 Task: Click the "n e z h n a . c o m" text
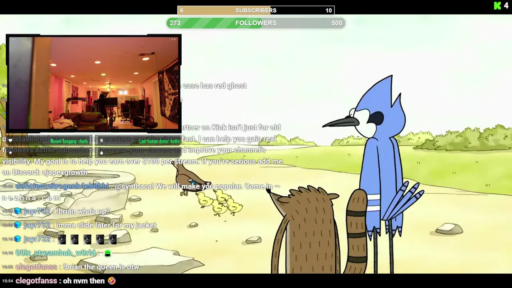tap(31, 198)
